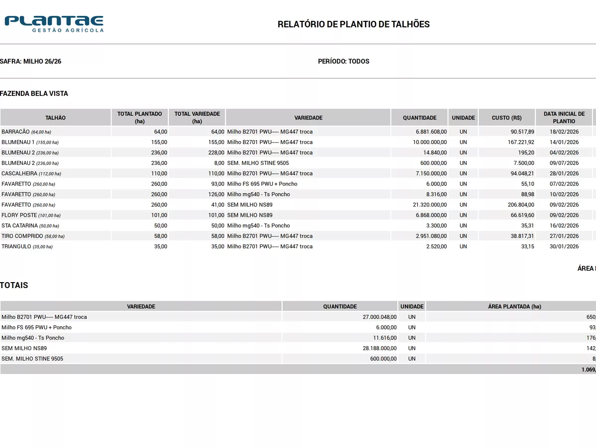
Task: Click the quantity '2.951.080,00'
Action: [432, 236]
